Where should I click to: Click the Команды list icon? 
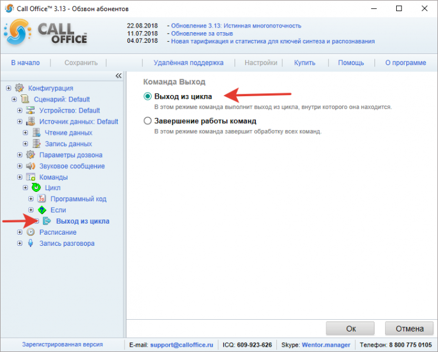[31, 177]
